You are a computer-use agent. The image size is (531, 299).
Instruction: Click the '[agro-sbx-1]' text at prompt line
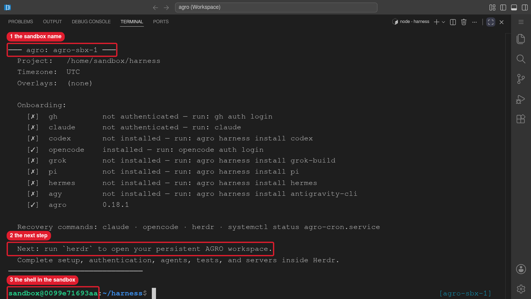click(465, 293)
